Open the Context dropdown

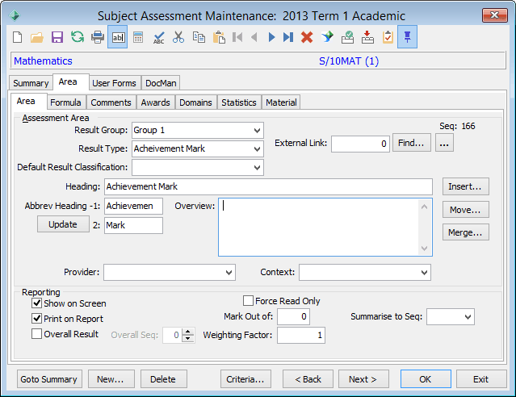424,273
